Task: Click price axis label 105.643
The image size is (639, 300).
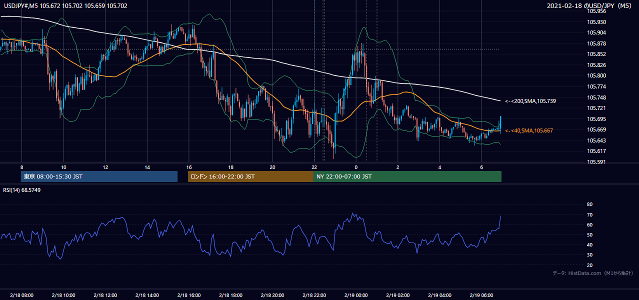Action: (596, 140)
